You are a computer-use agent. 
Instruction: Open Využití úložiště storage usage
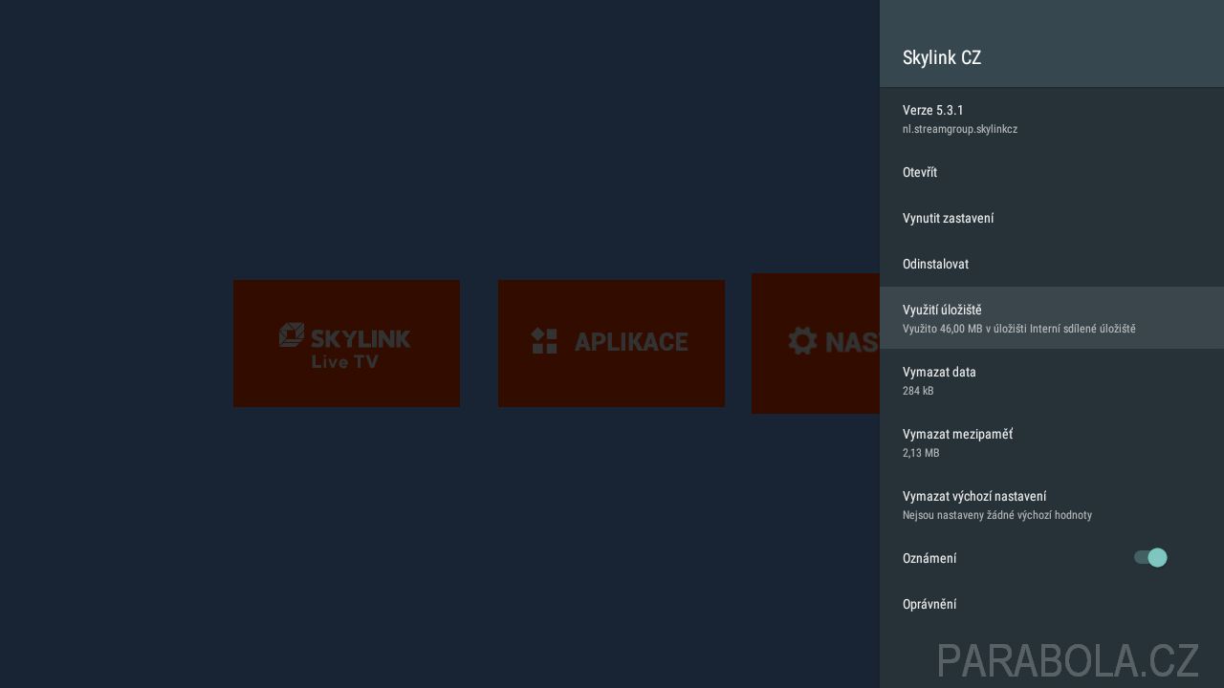[1052, 318]
